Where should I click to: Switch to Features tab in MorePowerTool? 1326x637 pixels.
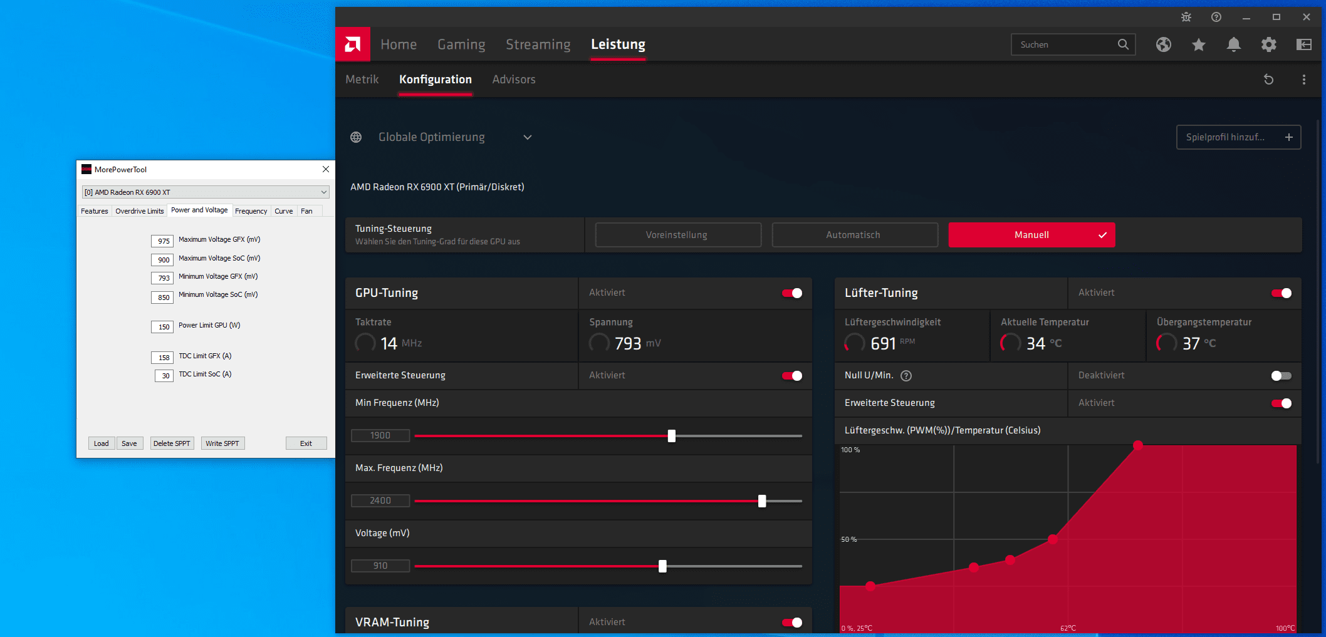pyautogui.click(x=95, y=211)
